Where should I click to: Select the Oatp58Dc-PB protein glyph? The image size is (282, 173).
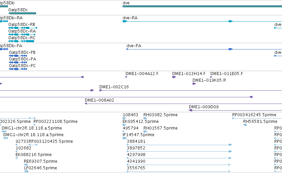click(x=18, y=56)
